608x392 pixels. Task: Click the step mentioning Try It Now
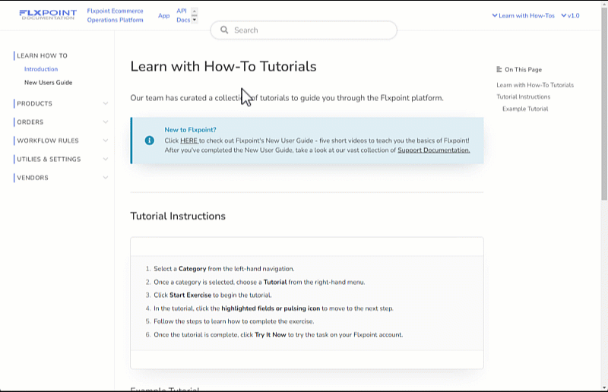pos(278,334)
